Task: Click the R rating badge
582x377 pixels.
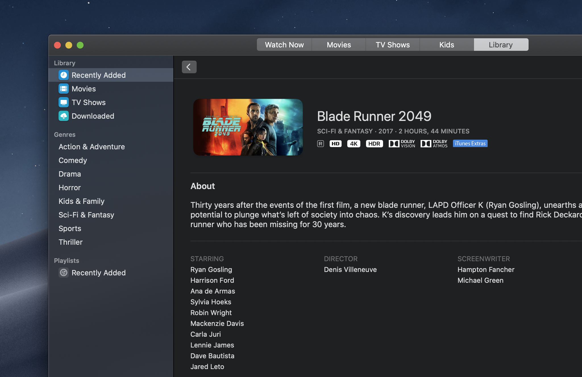Action: pos(320,144)
